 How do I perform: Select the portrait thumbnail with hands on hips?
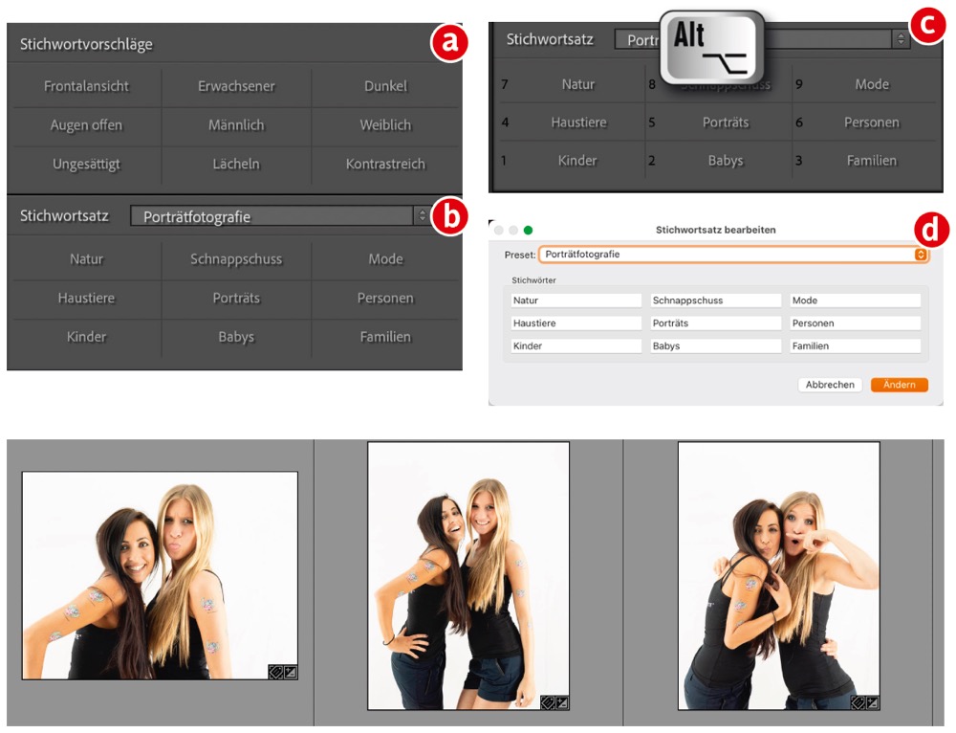(468, 576)
